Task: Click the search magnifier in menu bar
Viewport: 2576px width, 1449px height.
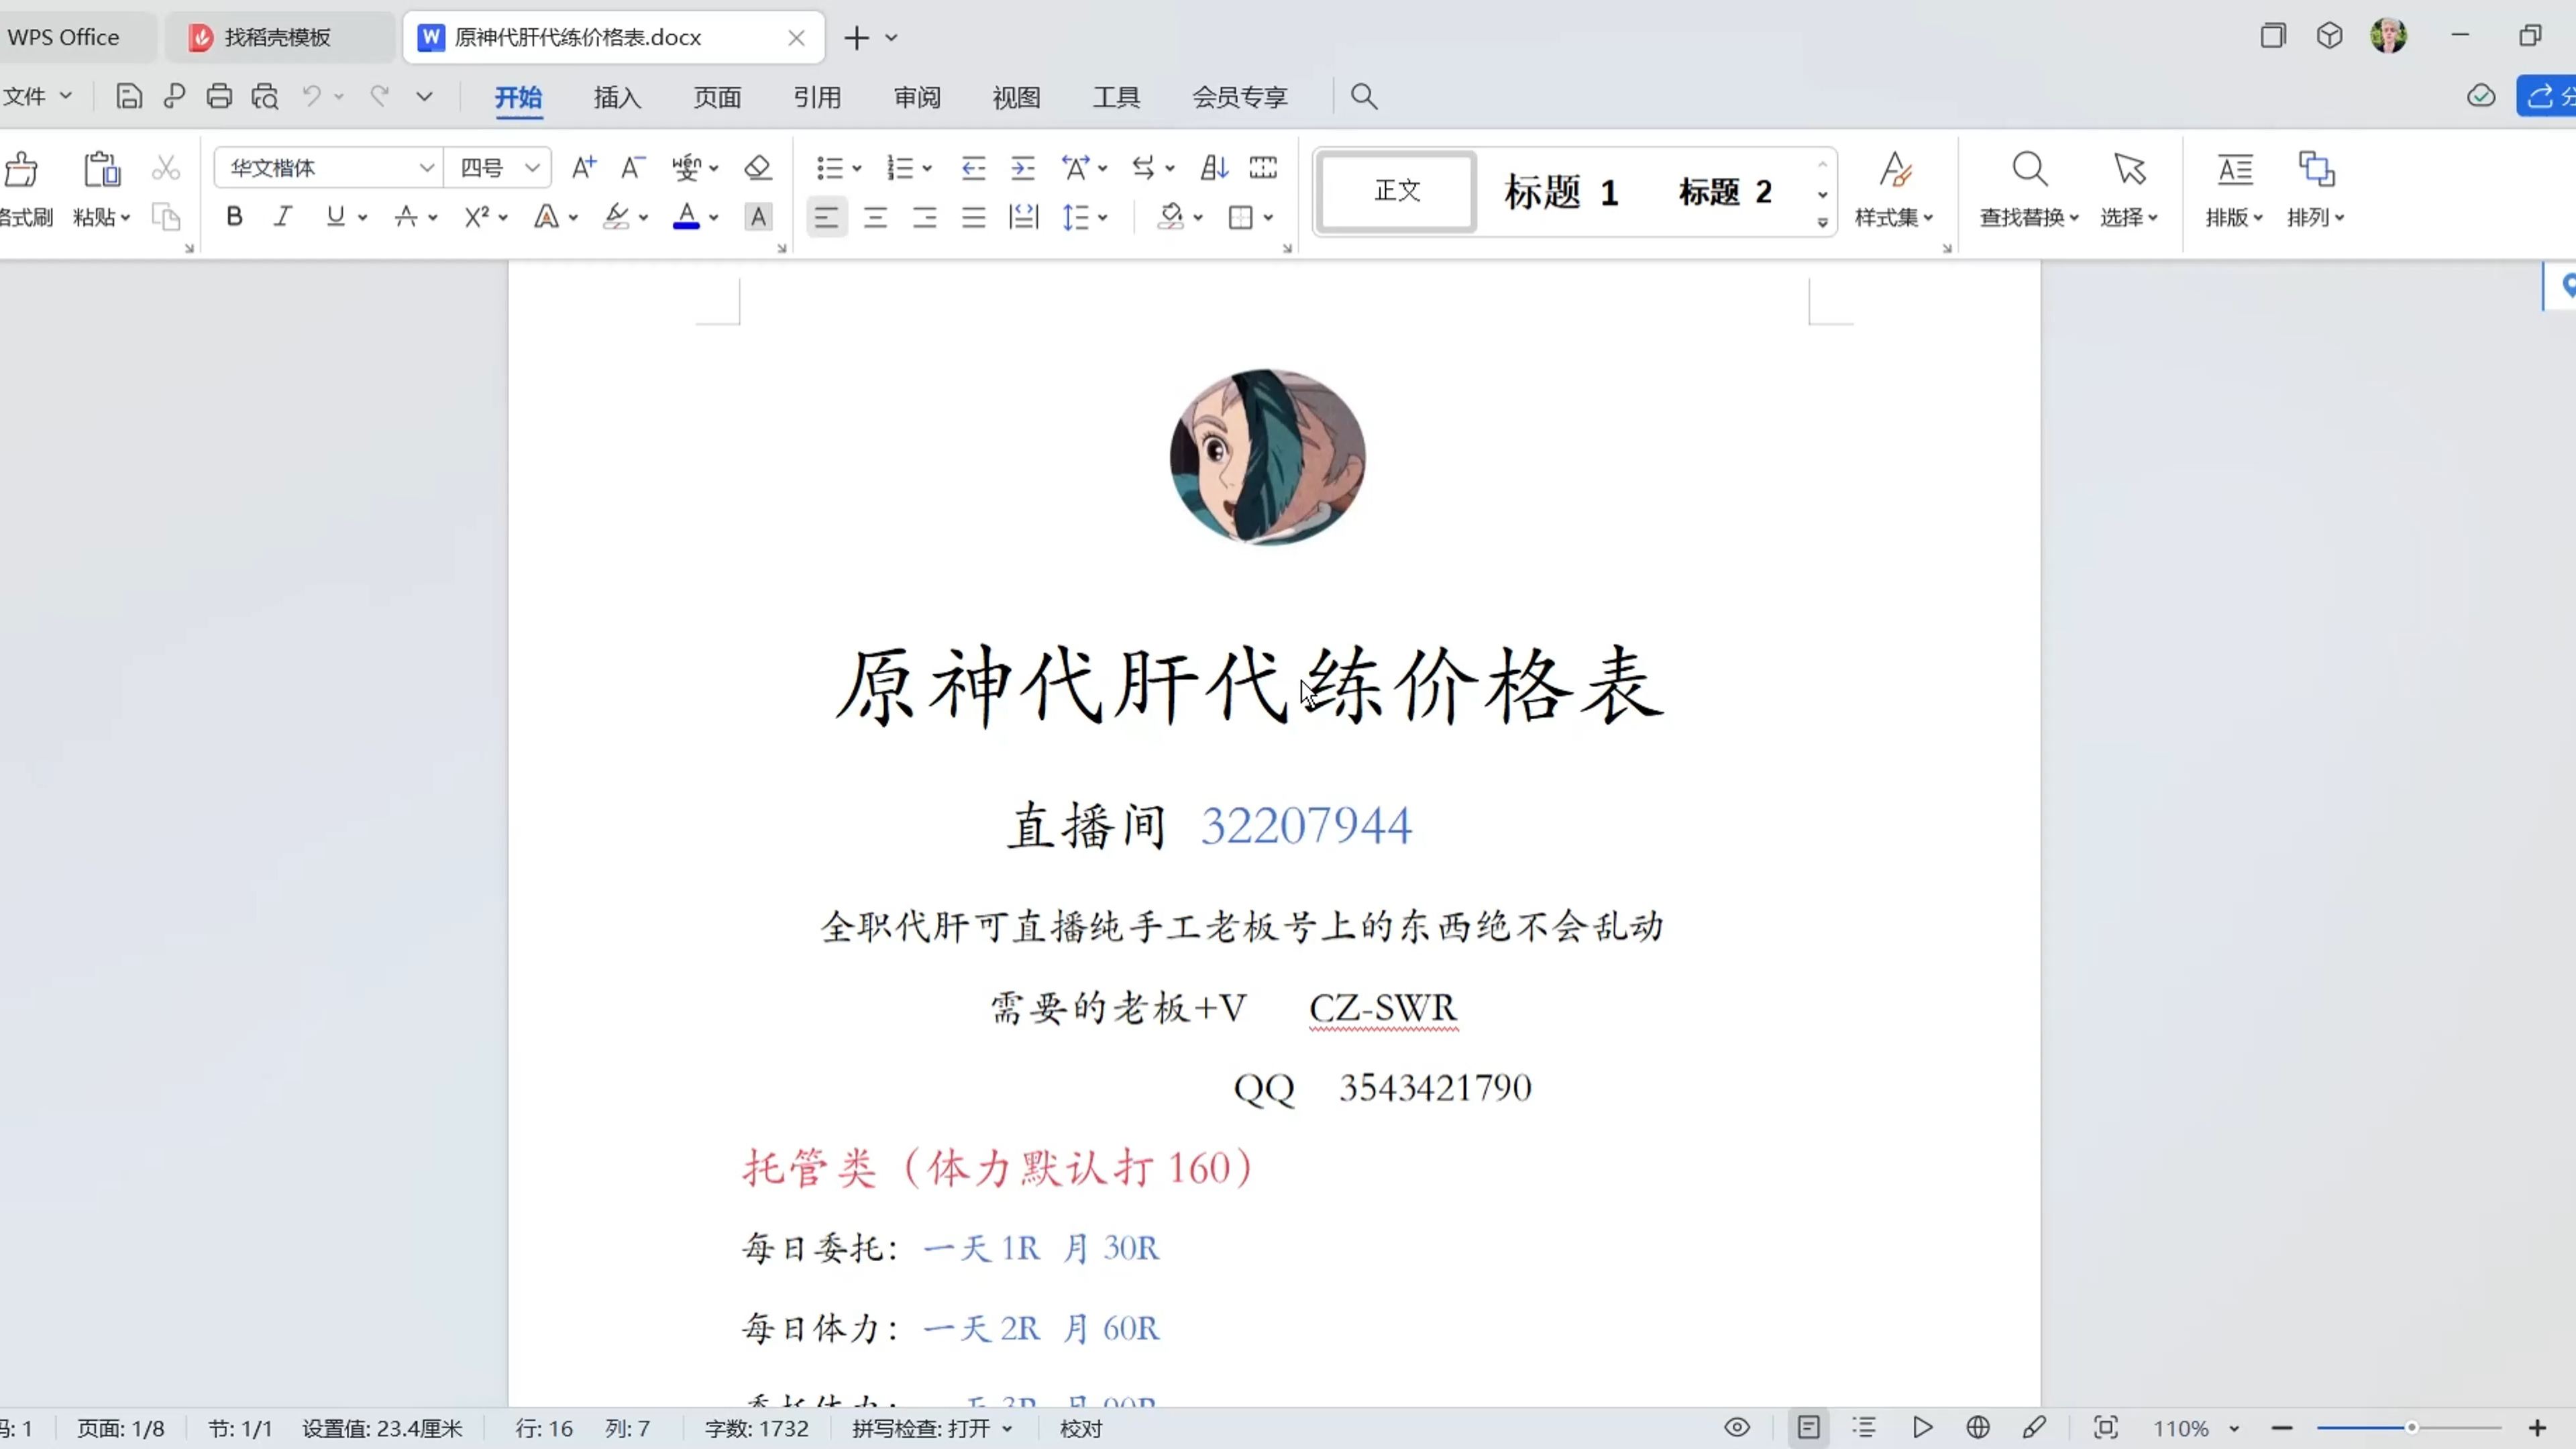Action: click(1364, 97)
